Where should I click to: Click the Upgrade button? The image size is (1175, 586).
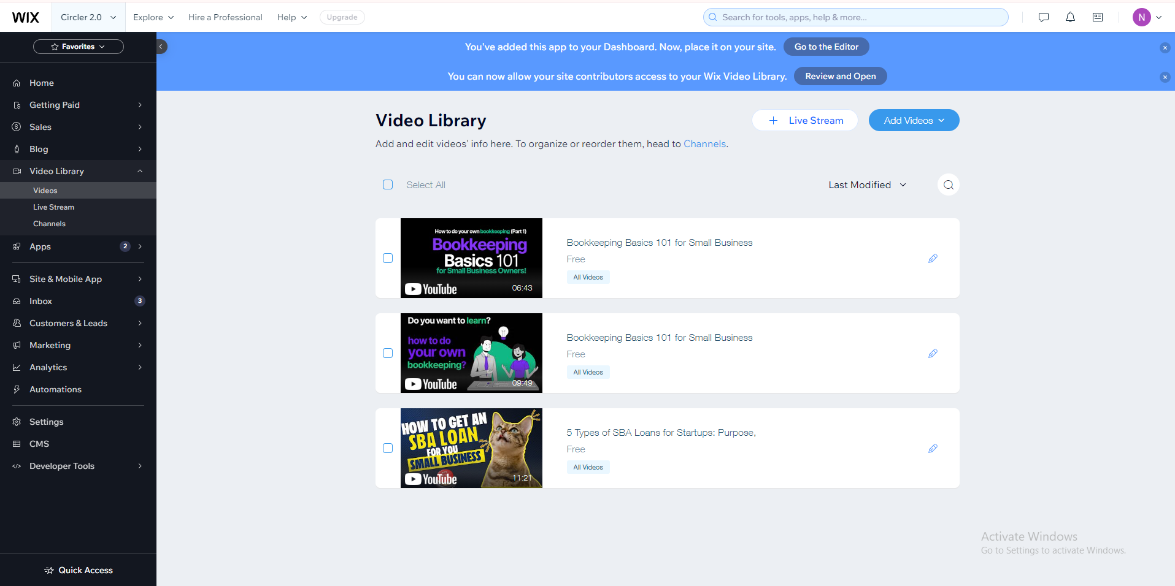[x=342, y=17]
